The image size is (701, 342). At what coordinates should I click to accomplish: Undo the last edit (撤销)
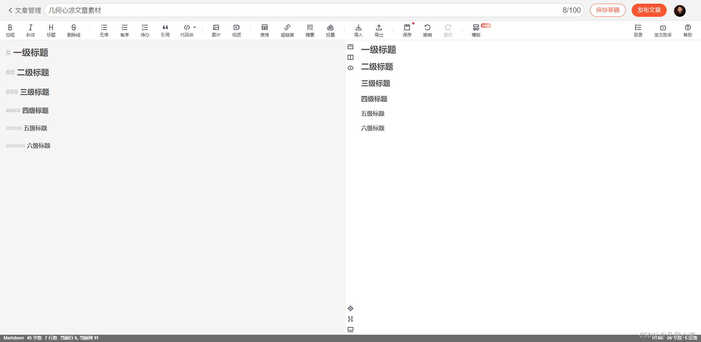(x=428, y=31)
